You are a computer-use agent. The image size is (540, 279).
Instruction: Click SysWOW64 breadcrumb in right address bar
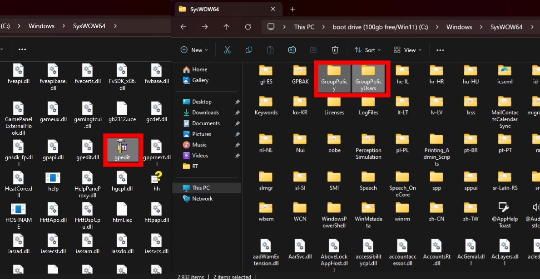pyautogui.click(x=506, y=27)
